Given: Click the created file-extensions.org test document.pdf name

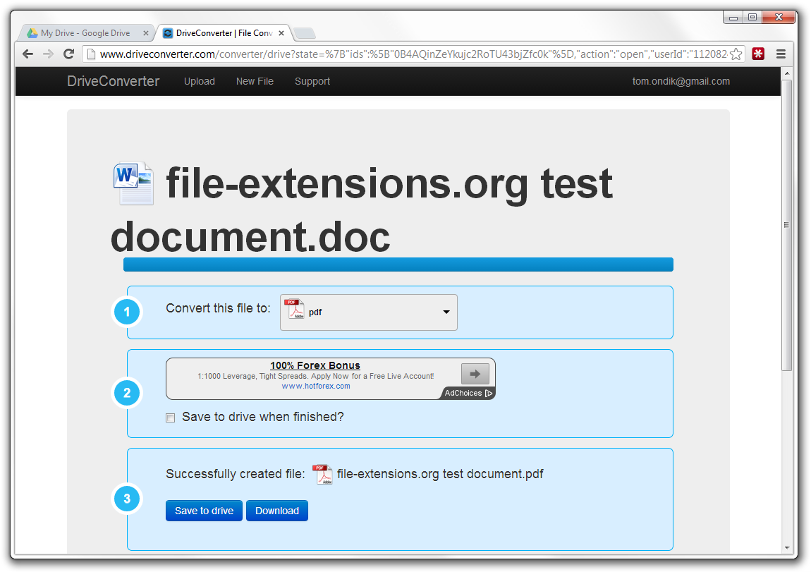Looking at the screenshot, I should coord(440,474).
